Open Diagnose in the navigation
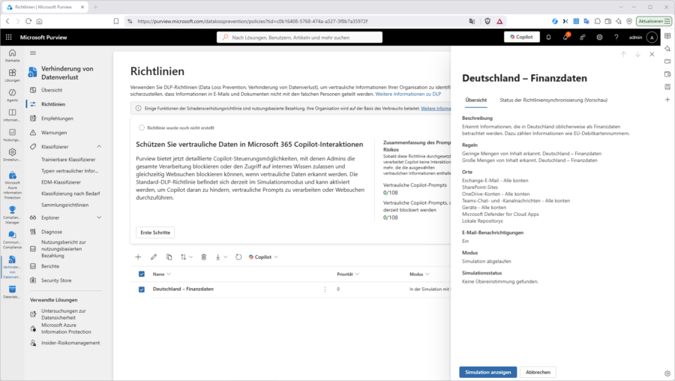The image size is (675, 381). pos(52,232)
